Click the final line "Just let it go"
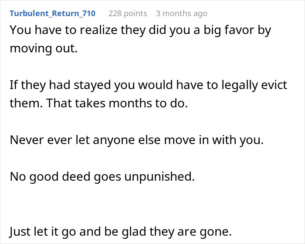Image resolution: width=305 pixels, height=244 pixels. [x=121, y=232]
